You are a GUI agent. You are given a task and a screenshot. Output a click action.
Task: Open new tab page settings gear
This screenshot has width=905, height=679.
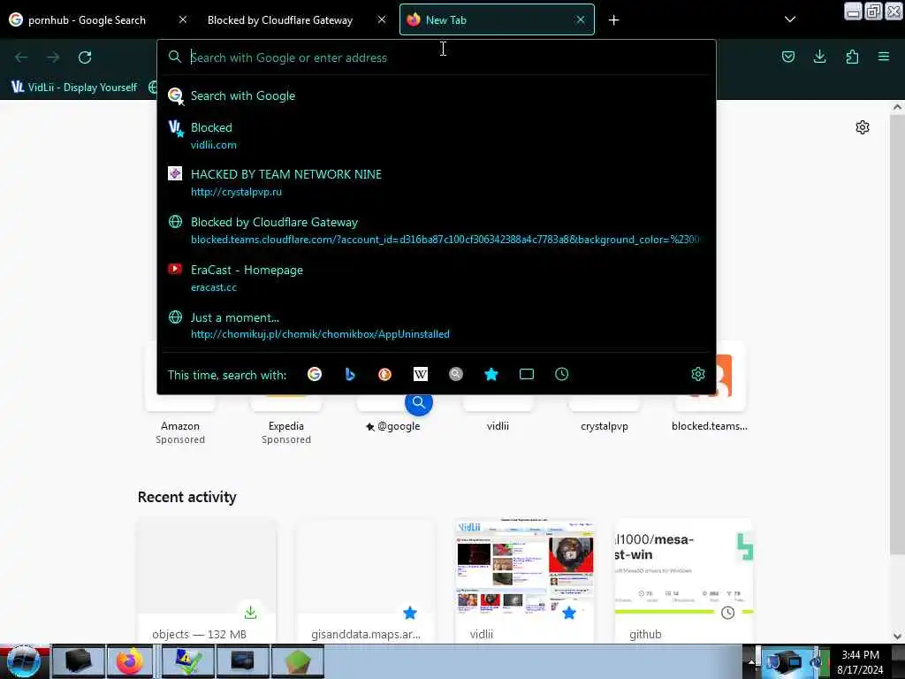[x=863, y=127]
